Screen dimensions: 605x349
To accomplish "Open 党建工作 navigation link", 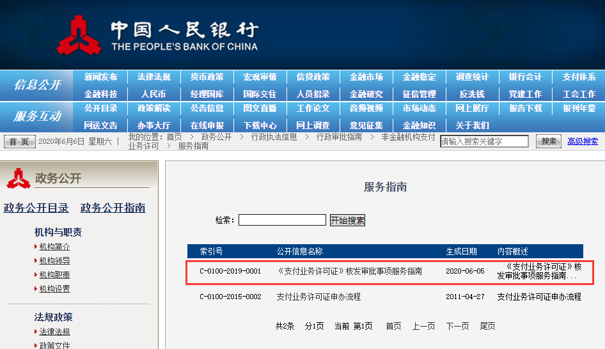I will (525, 94).
